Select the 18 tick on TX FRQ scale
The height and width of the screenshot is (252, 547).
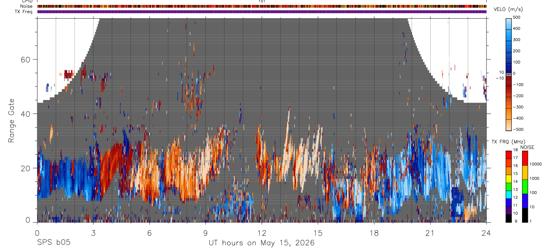pyautogui.click(x=515, y=150)
